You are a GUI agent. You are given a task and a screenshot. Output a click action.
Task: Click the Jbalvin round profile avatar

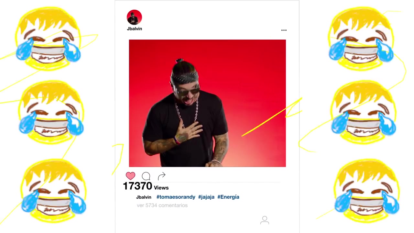tap(134, 17)
